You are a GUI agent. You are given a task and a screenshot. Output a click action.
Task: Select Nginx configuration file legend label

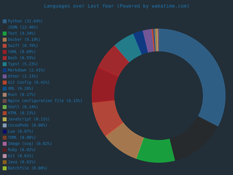(45, 101)
